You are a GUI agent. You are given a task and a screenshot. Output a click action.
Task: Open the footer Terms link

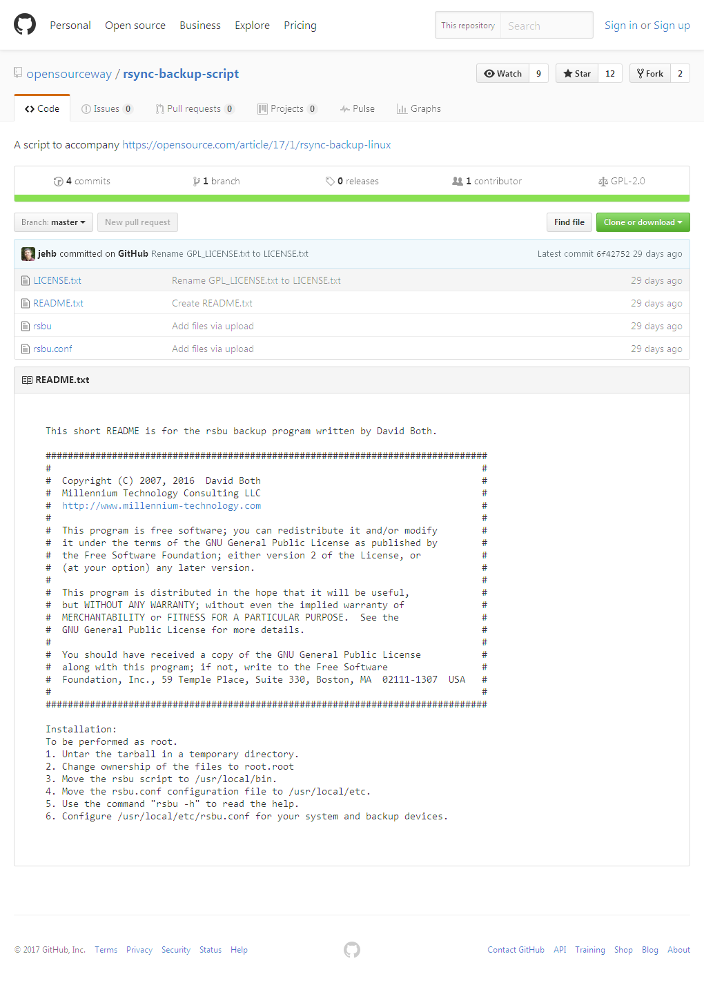(x=106, y=950)
